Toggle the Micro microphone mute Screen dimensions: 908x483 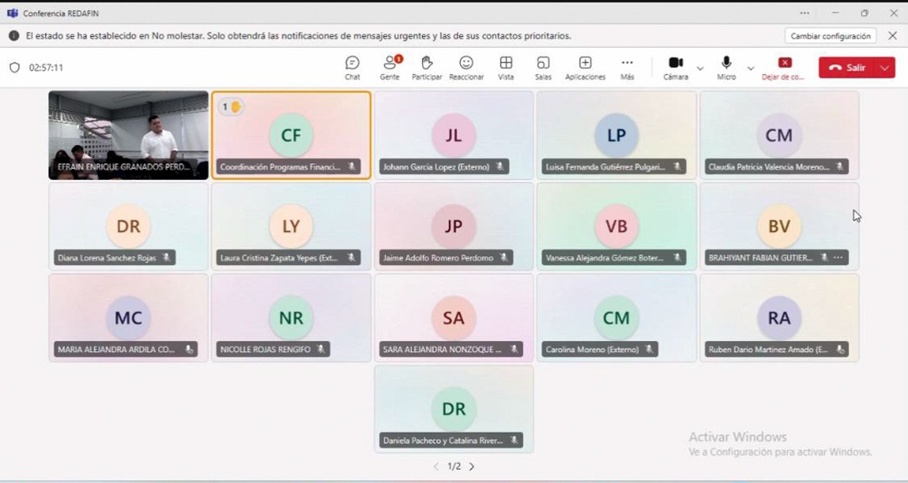click(726, 67)
